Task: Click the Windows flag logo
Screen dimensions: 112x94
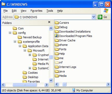Action: (x=106, y=11)
